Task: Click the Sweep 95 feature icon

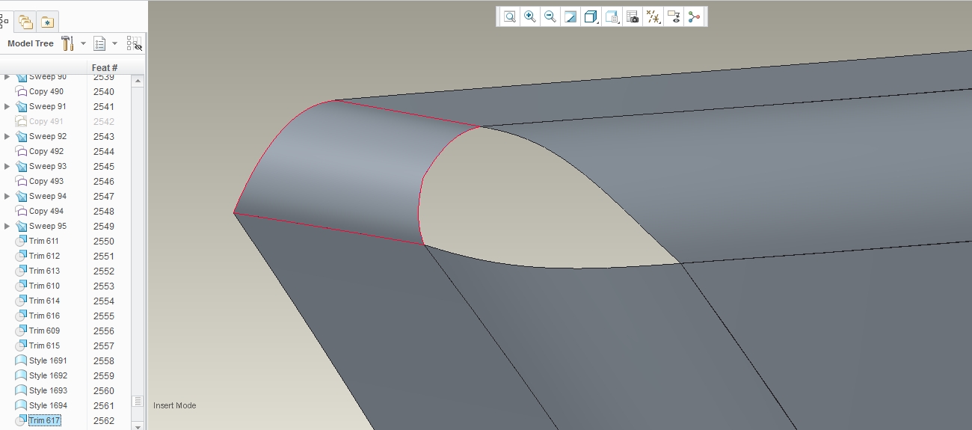Action: [21, 226]
